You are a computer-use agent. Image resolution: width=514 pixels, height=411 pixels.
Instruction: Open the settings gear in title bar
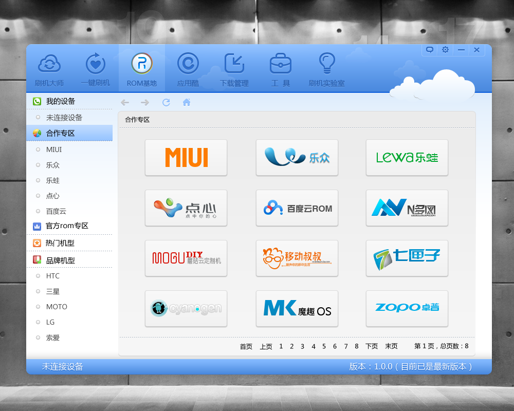pyautogui.click(x=445, y=50)
